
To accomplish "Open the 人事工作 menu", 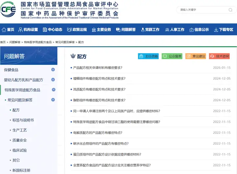I will (177, 30).
